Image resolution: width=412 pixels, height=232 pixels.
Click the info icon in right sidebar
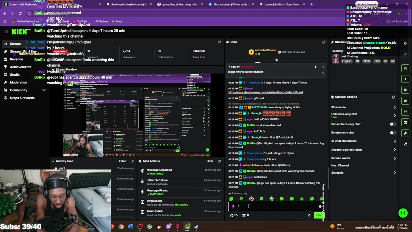click(x=405, y=43)
